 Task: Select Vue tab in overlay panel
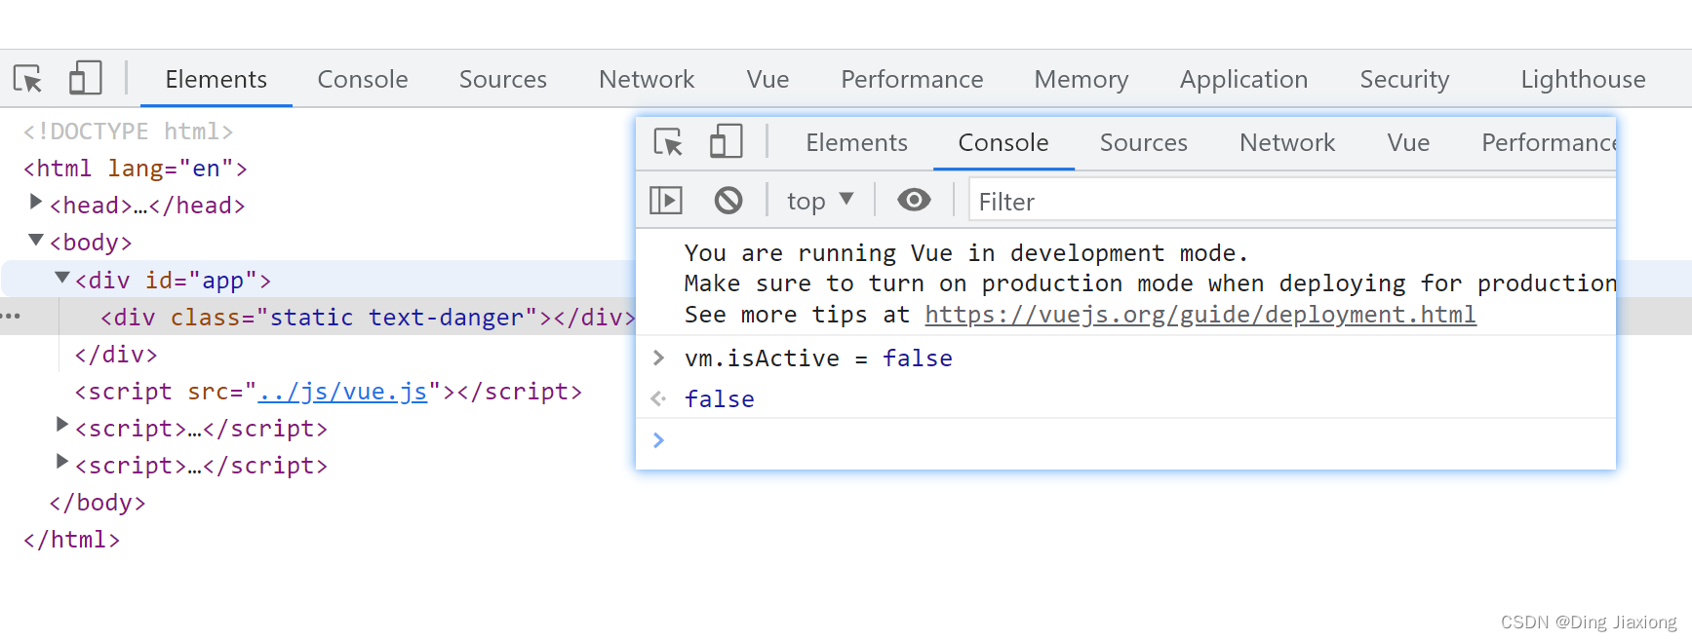pos(1408,142)
